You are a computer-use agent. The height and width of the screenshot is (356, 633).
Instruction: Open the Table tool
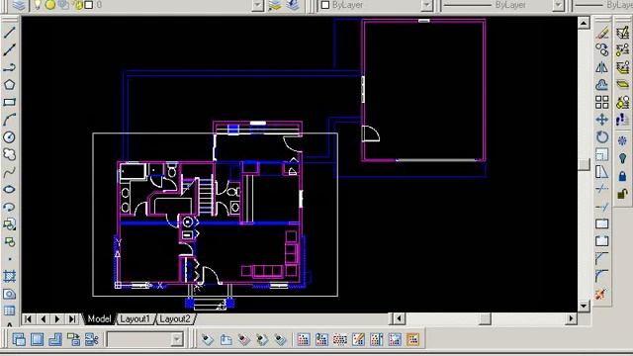pos(9,311)
